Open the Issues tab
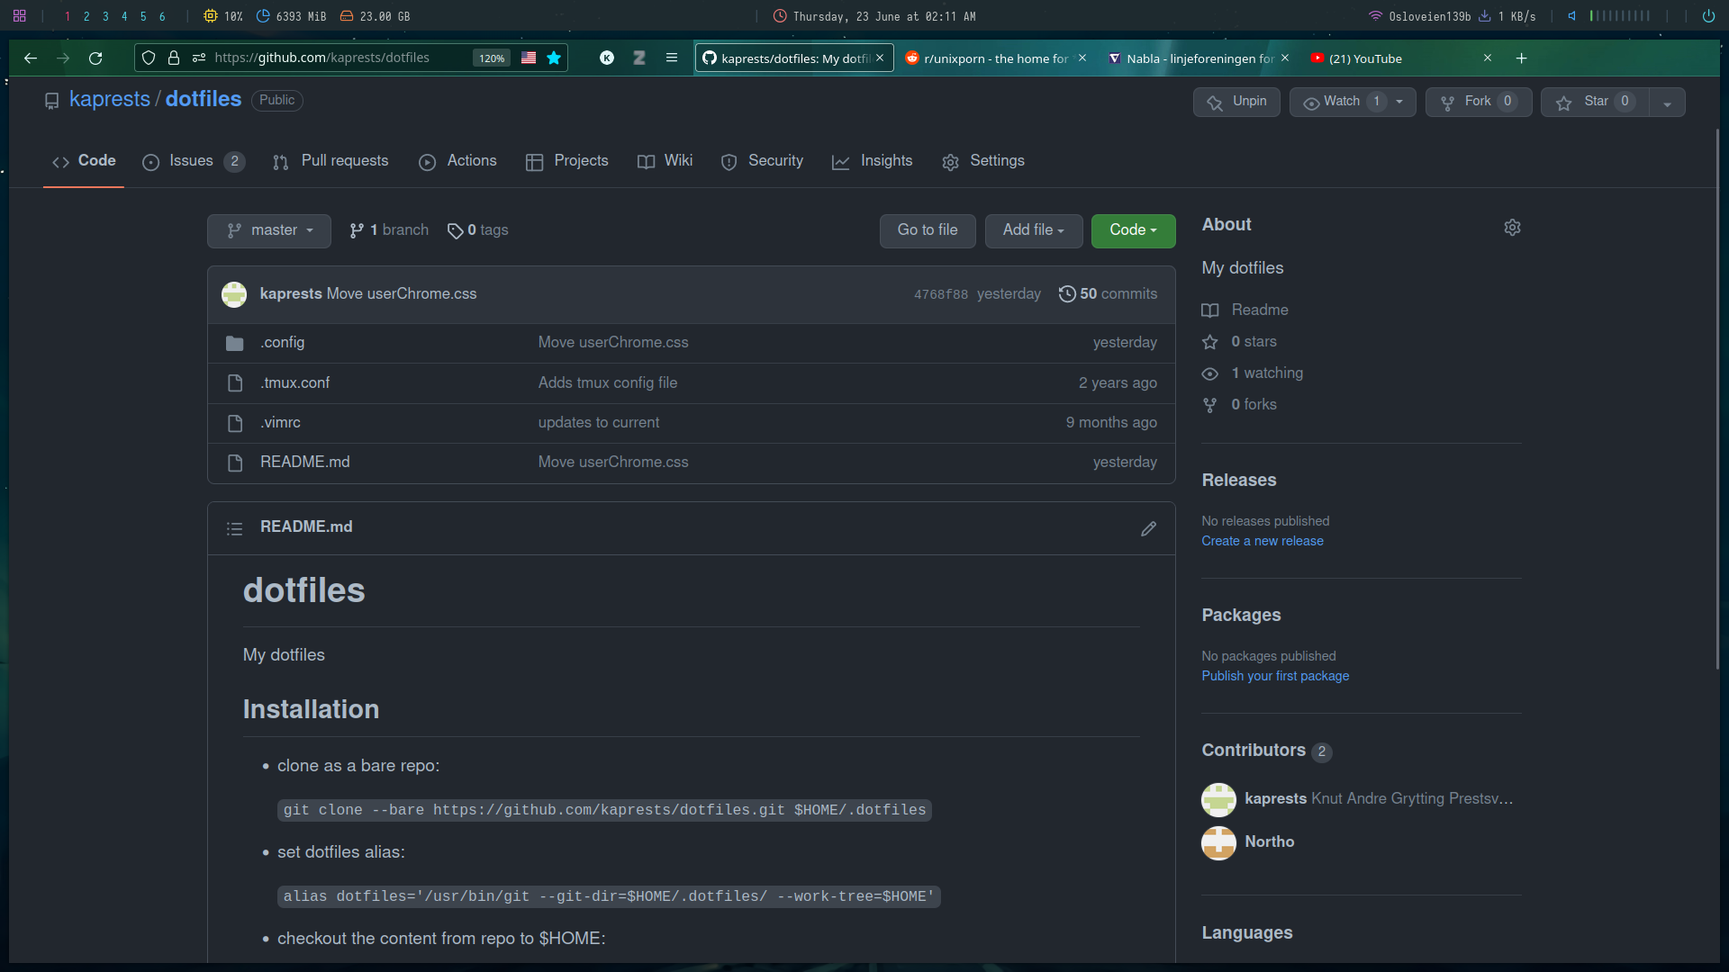1729x972 pixels. (194, 161)
